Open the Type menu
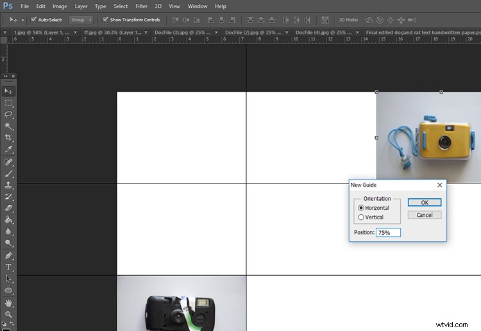Viewport: 481px width, 331px height. (100, 6)
